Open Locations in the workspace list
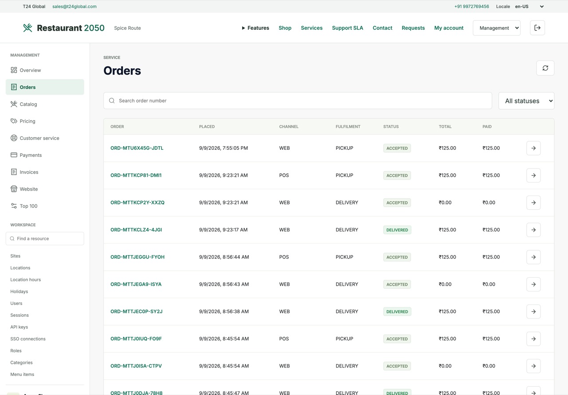 (x=20, y=268)
